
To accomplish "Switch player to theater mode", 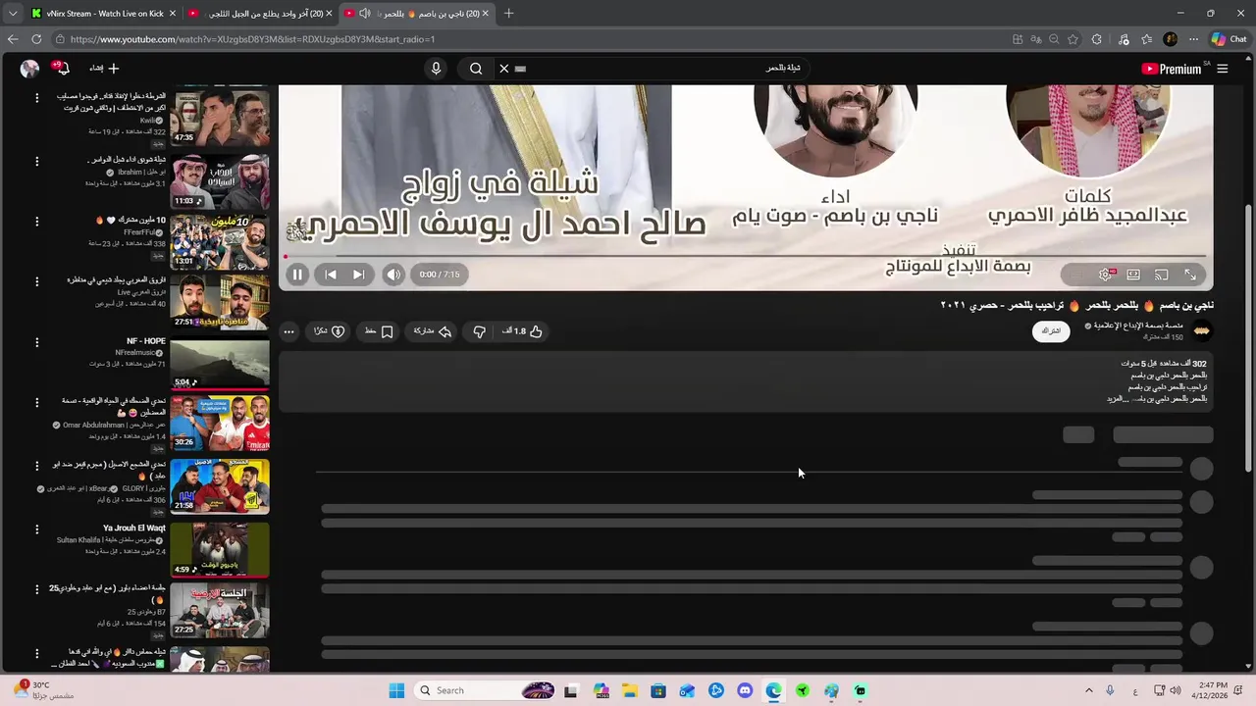I will coord(1133,275).
